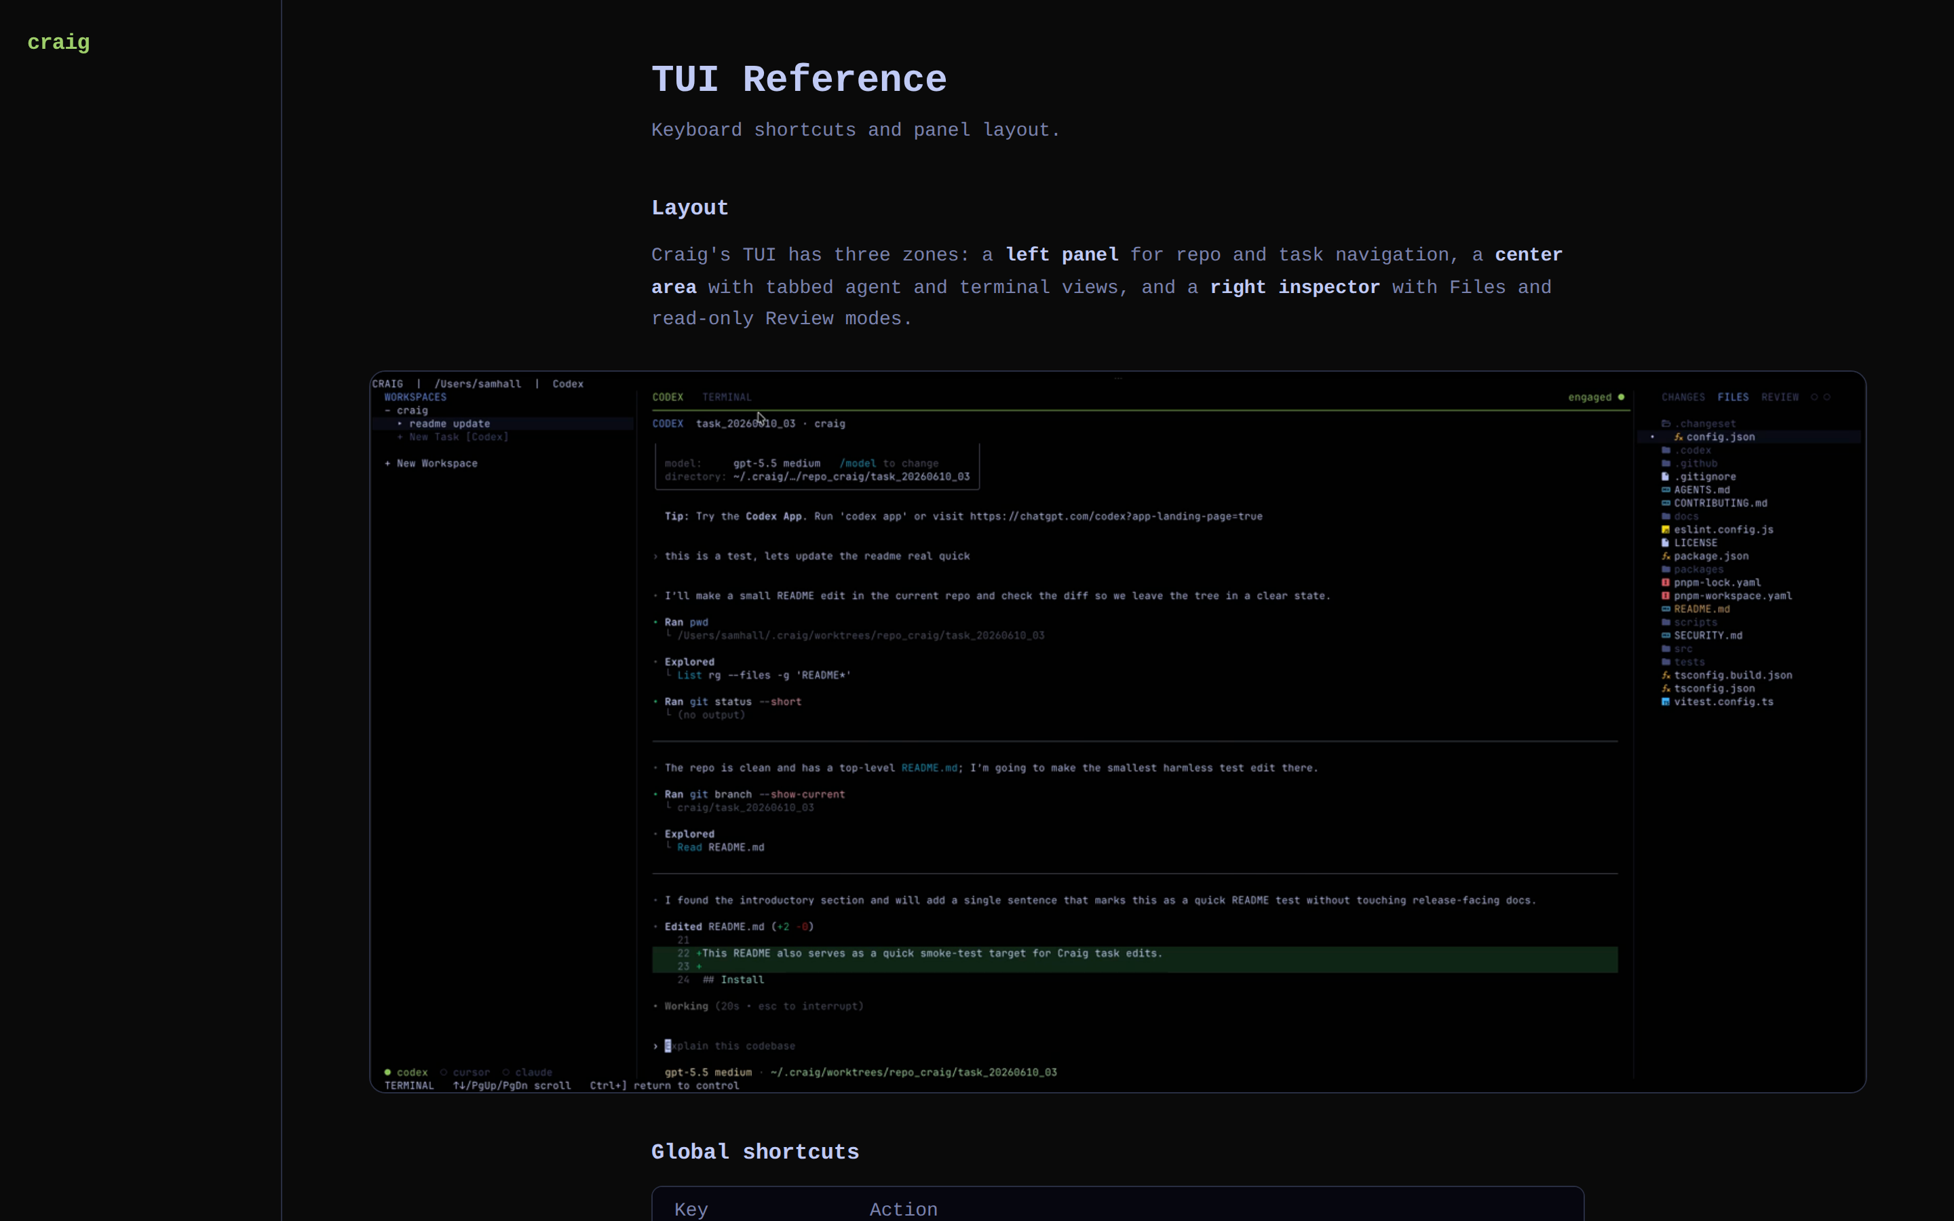1954x1221 pixels.
Task: Click the New Workspace button
Action: click(432, 463)
